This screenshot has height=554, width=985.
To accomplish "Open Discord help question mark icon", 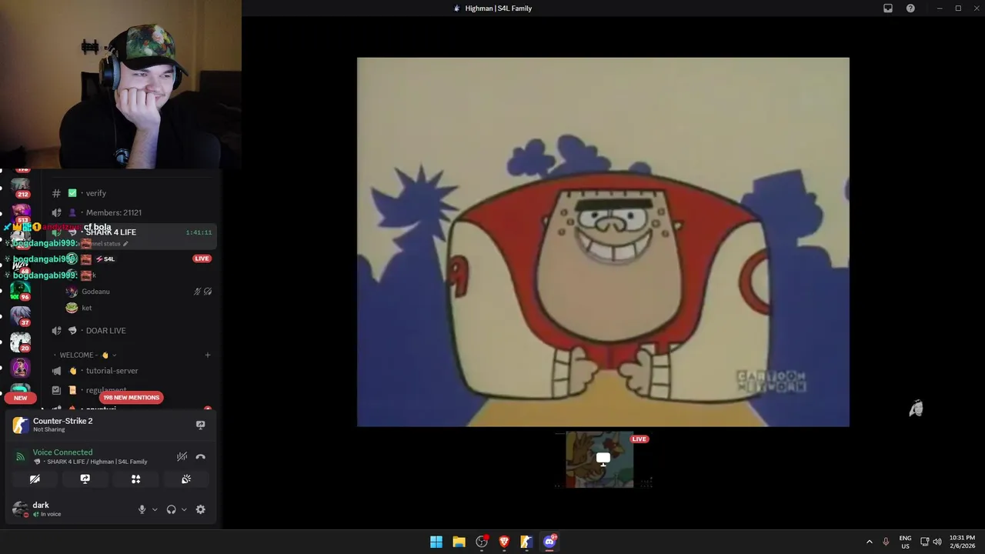I will click(910, 8).
